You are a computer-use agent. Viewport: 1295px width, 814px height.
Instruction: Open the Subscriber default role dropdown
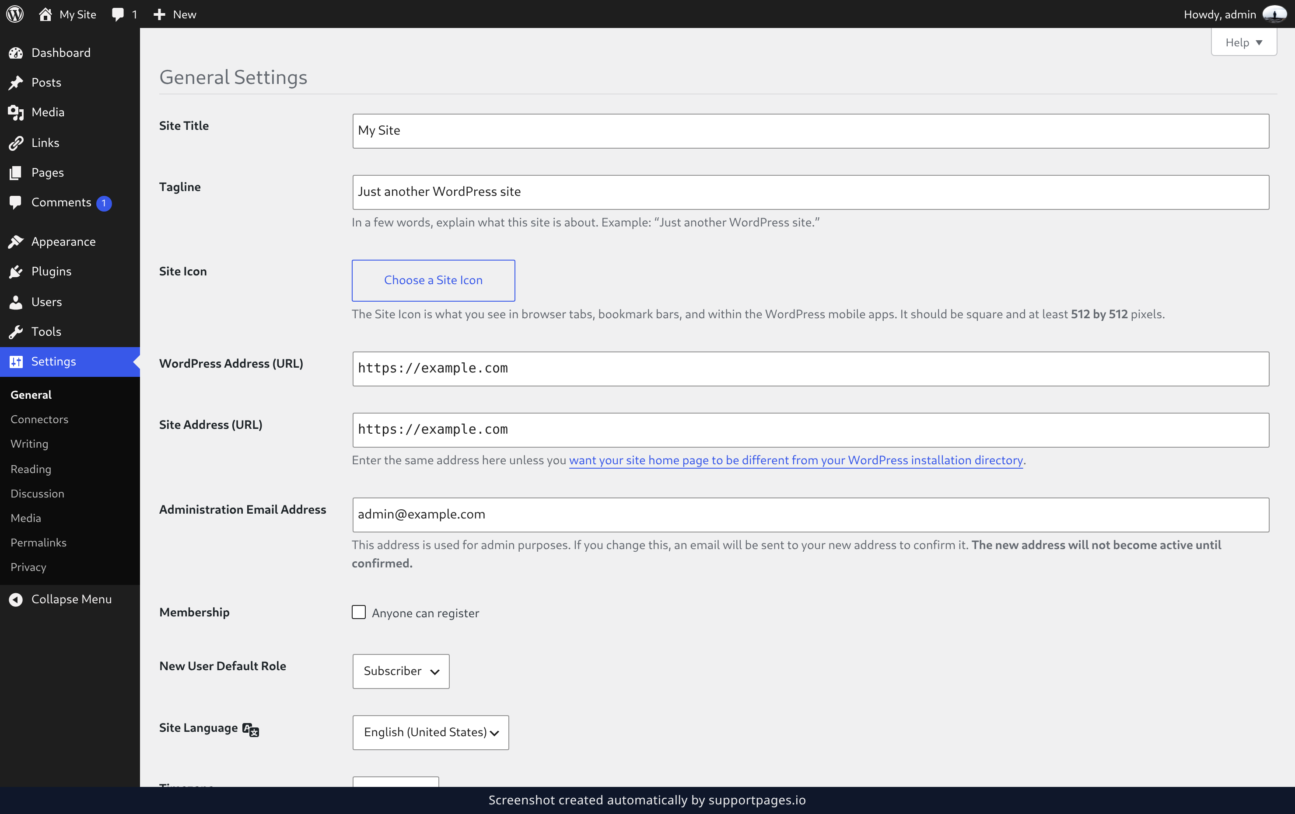point(401,671)
